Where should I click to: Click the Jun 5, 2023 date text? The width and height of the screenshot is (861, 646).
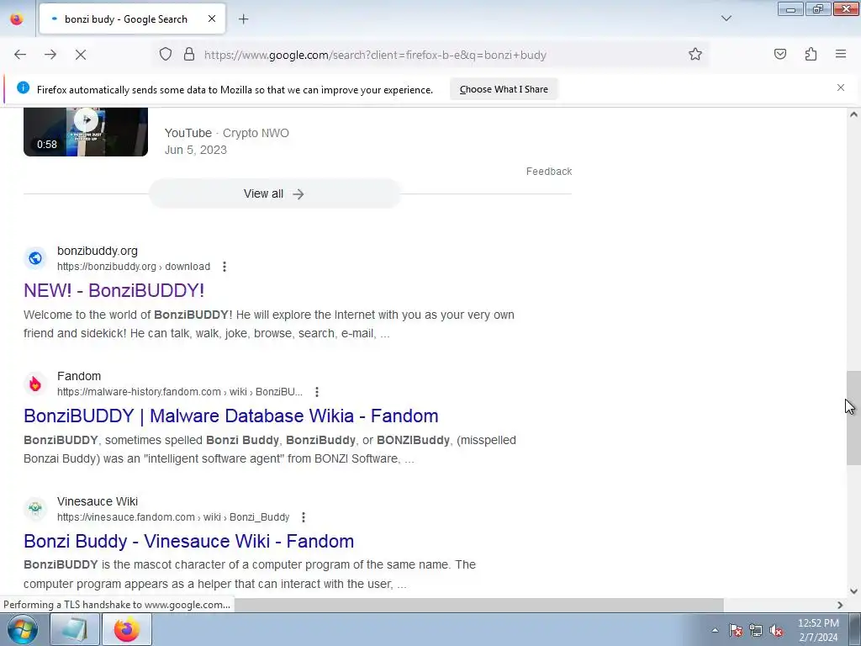195,150
